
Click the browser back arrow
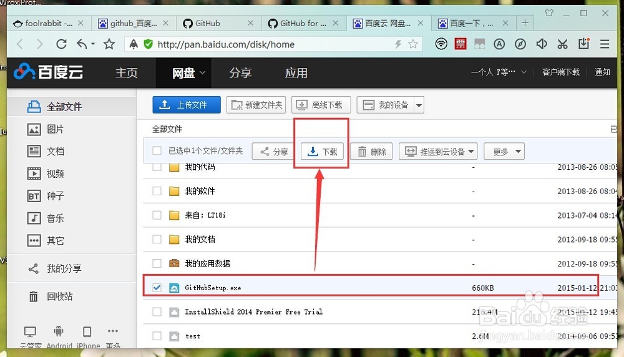(x=20, y=44)
